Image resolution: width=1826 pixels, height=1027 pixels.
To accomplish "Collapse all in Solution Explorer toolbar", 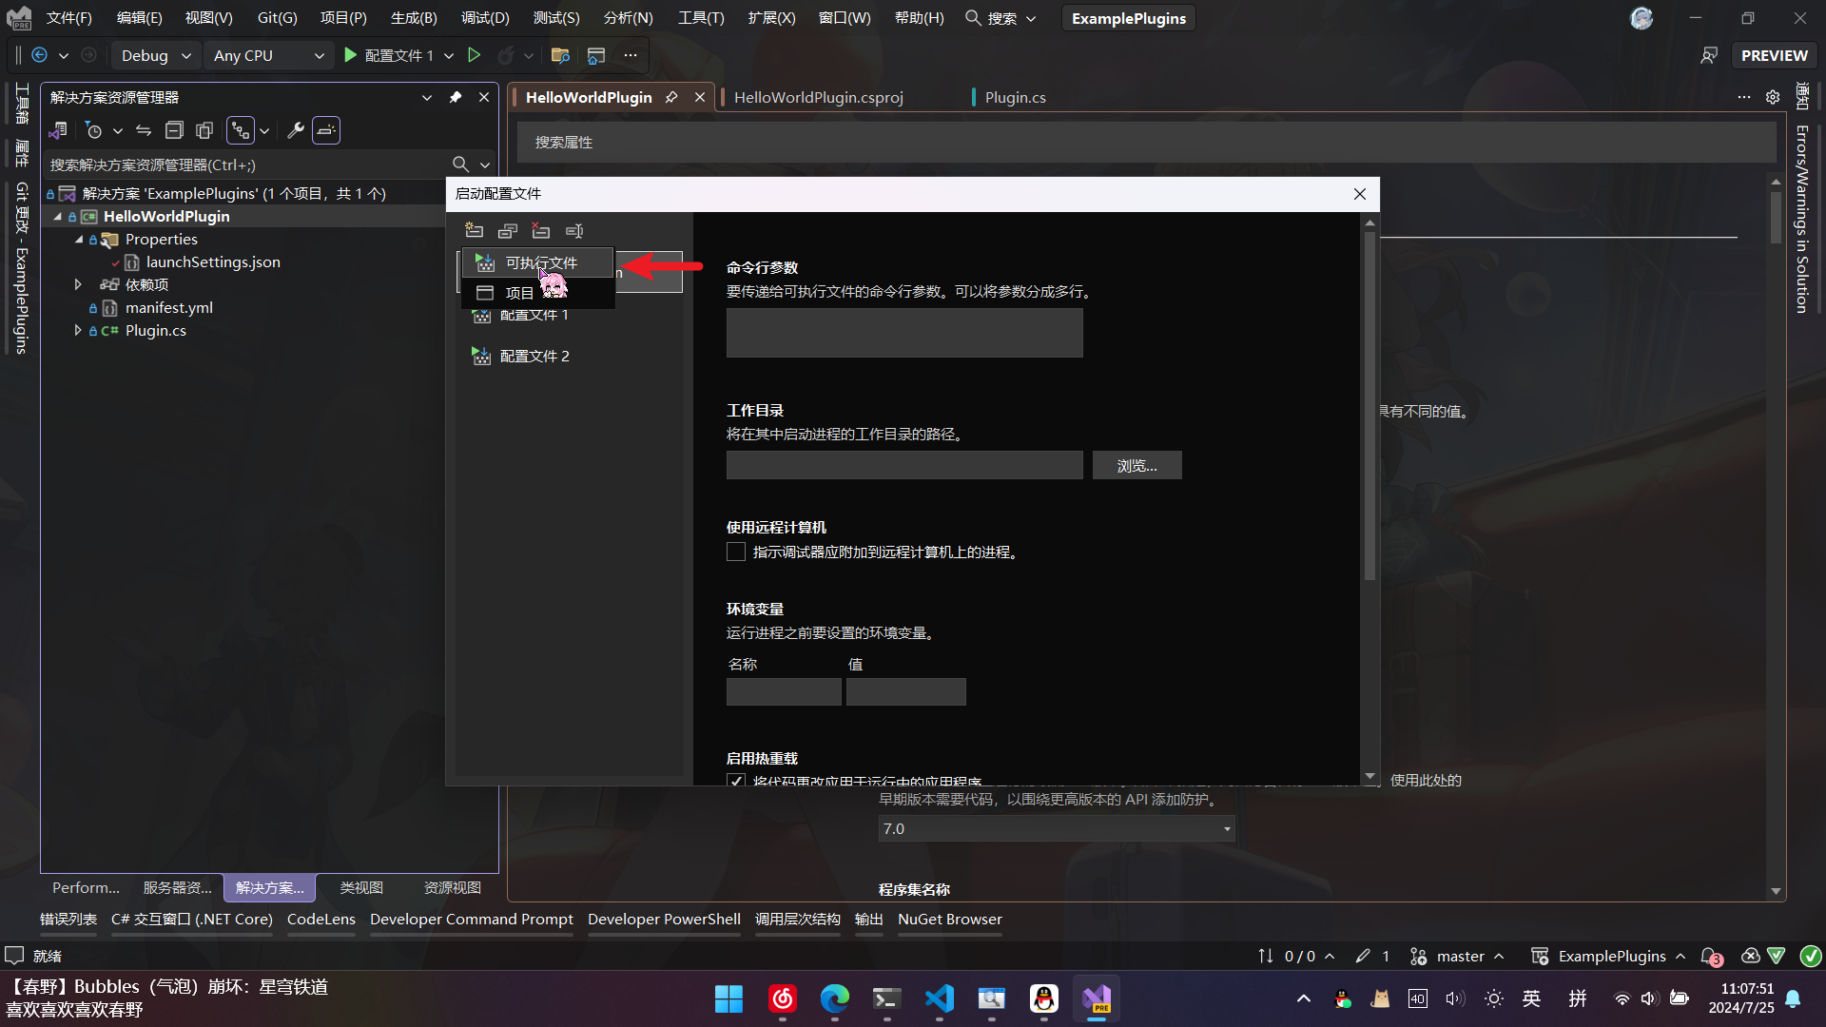I will click(174, 130).
